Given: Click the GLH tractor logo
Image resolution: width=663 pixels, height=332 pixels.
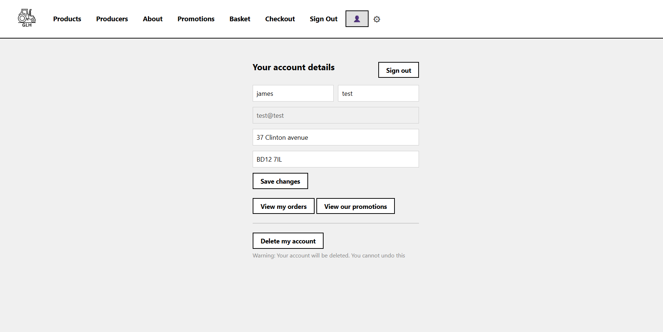Looking at the screenshot, I should click(x=27, y=18).
